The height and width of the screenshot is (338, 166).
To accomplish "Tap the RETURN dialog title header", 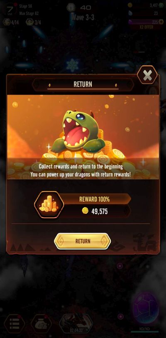I will (83, 84).
